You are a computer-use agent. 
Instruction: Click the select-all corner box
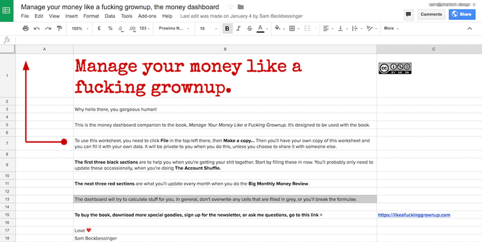(7, 50)
